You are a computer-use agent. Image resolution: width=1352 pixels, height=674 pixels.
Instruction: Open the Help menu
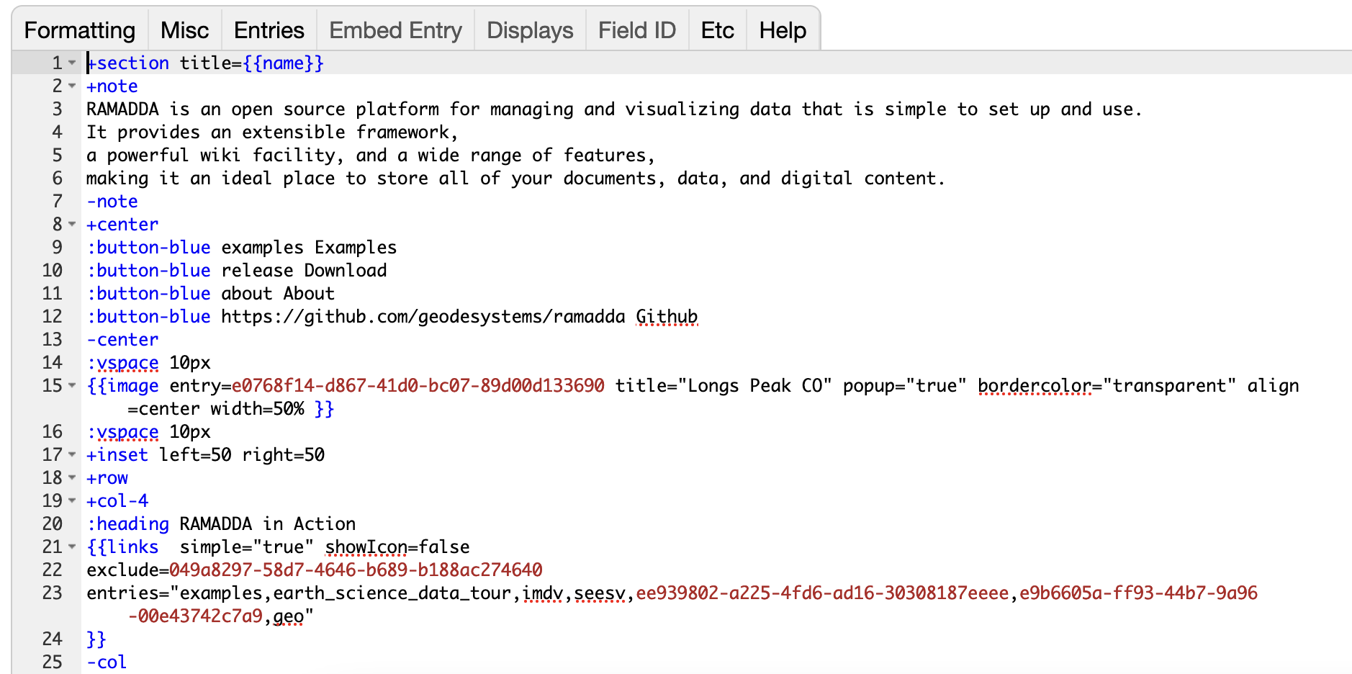(783, 30)
